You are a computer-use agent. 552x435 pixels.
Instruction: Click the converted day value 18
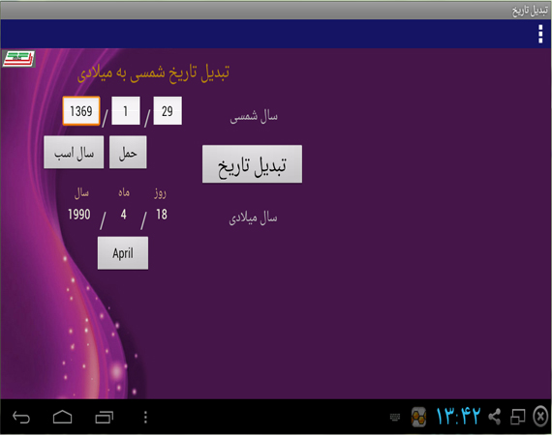[162, 215]
